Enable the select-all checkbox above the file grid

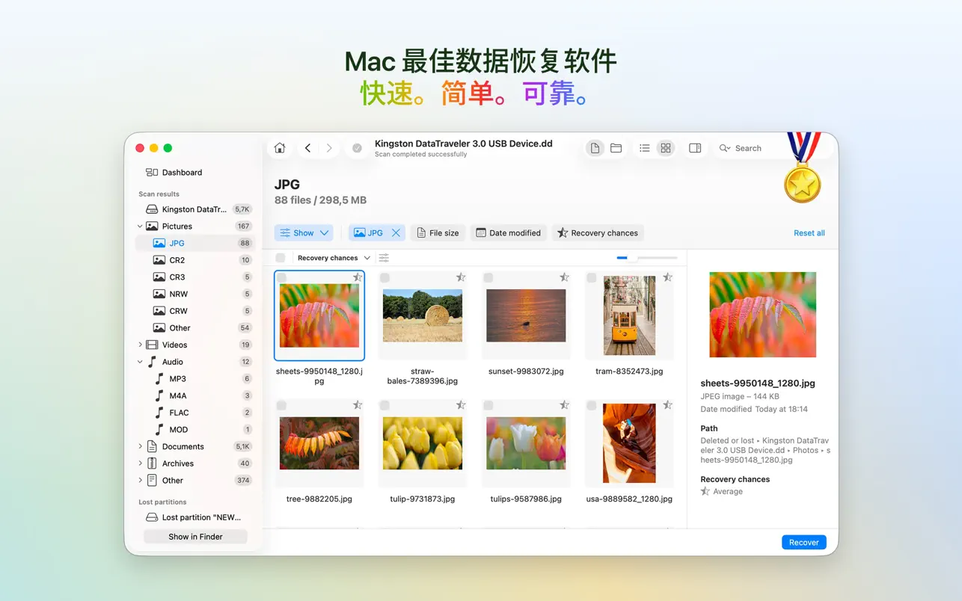tap(280, 257)
